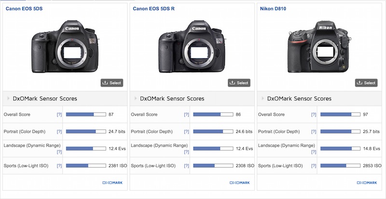Click 12.4 Evs value for Canon EOS 5DS R
This screenshot has height=199, width=386.
(x=245, y=148)
